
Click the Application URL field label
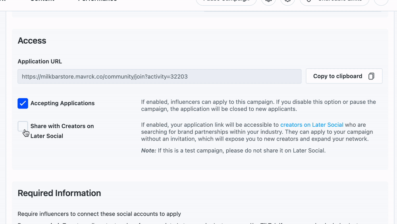coord(40,62)
